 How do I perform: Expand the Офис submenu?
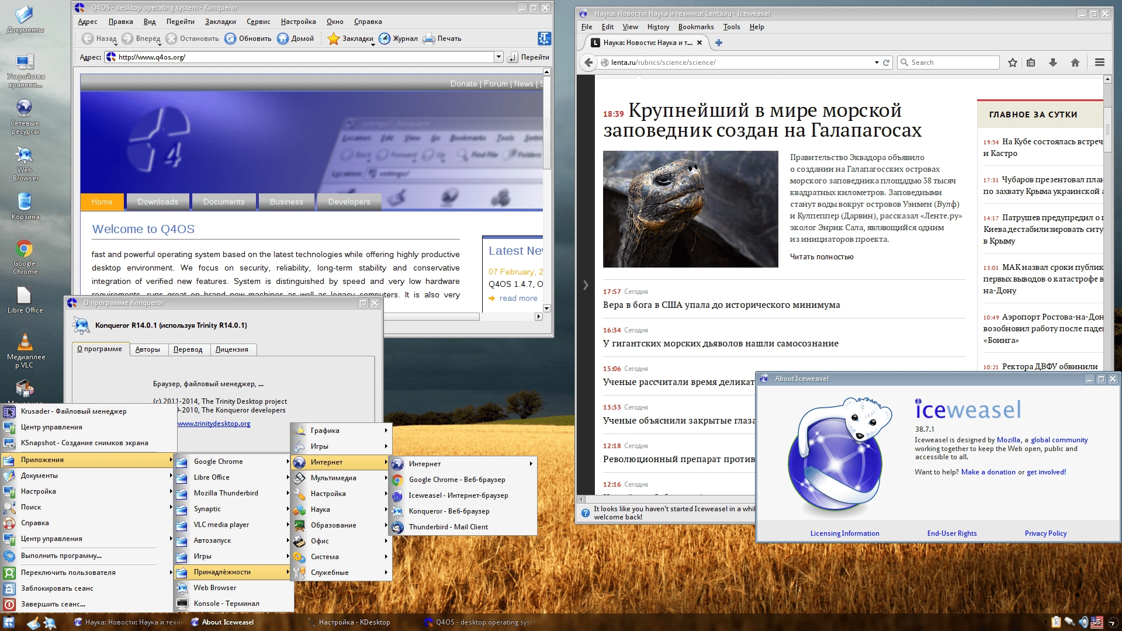(341, 541)
